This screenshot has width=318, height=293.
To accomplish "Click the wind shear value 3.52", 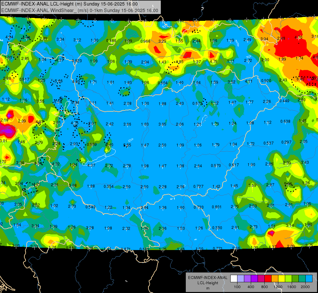I will 231,82.
